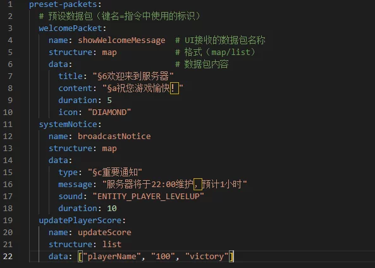The width and height of the screenshot is (375, 268).
Task: Click the value 'showWelcomeMessage'
Action: tap(121, 40)
